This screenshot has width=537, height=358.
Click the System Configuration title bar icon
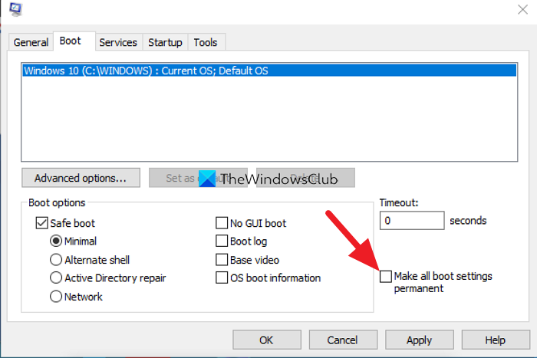(16, 9)
